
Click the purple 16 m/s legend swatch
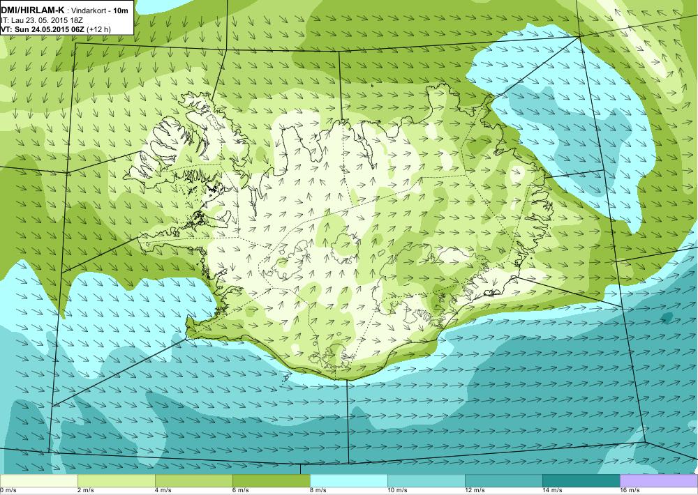click(x=659, y=480)
